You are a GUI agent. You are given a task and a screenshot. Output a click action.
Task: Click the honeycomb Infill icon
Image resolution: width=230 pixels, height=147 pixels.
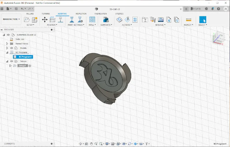[x=92, y=19]
